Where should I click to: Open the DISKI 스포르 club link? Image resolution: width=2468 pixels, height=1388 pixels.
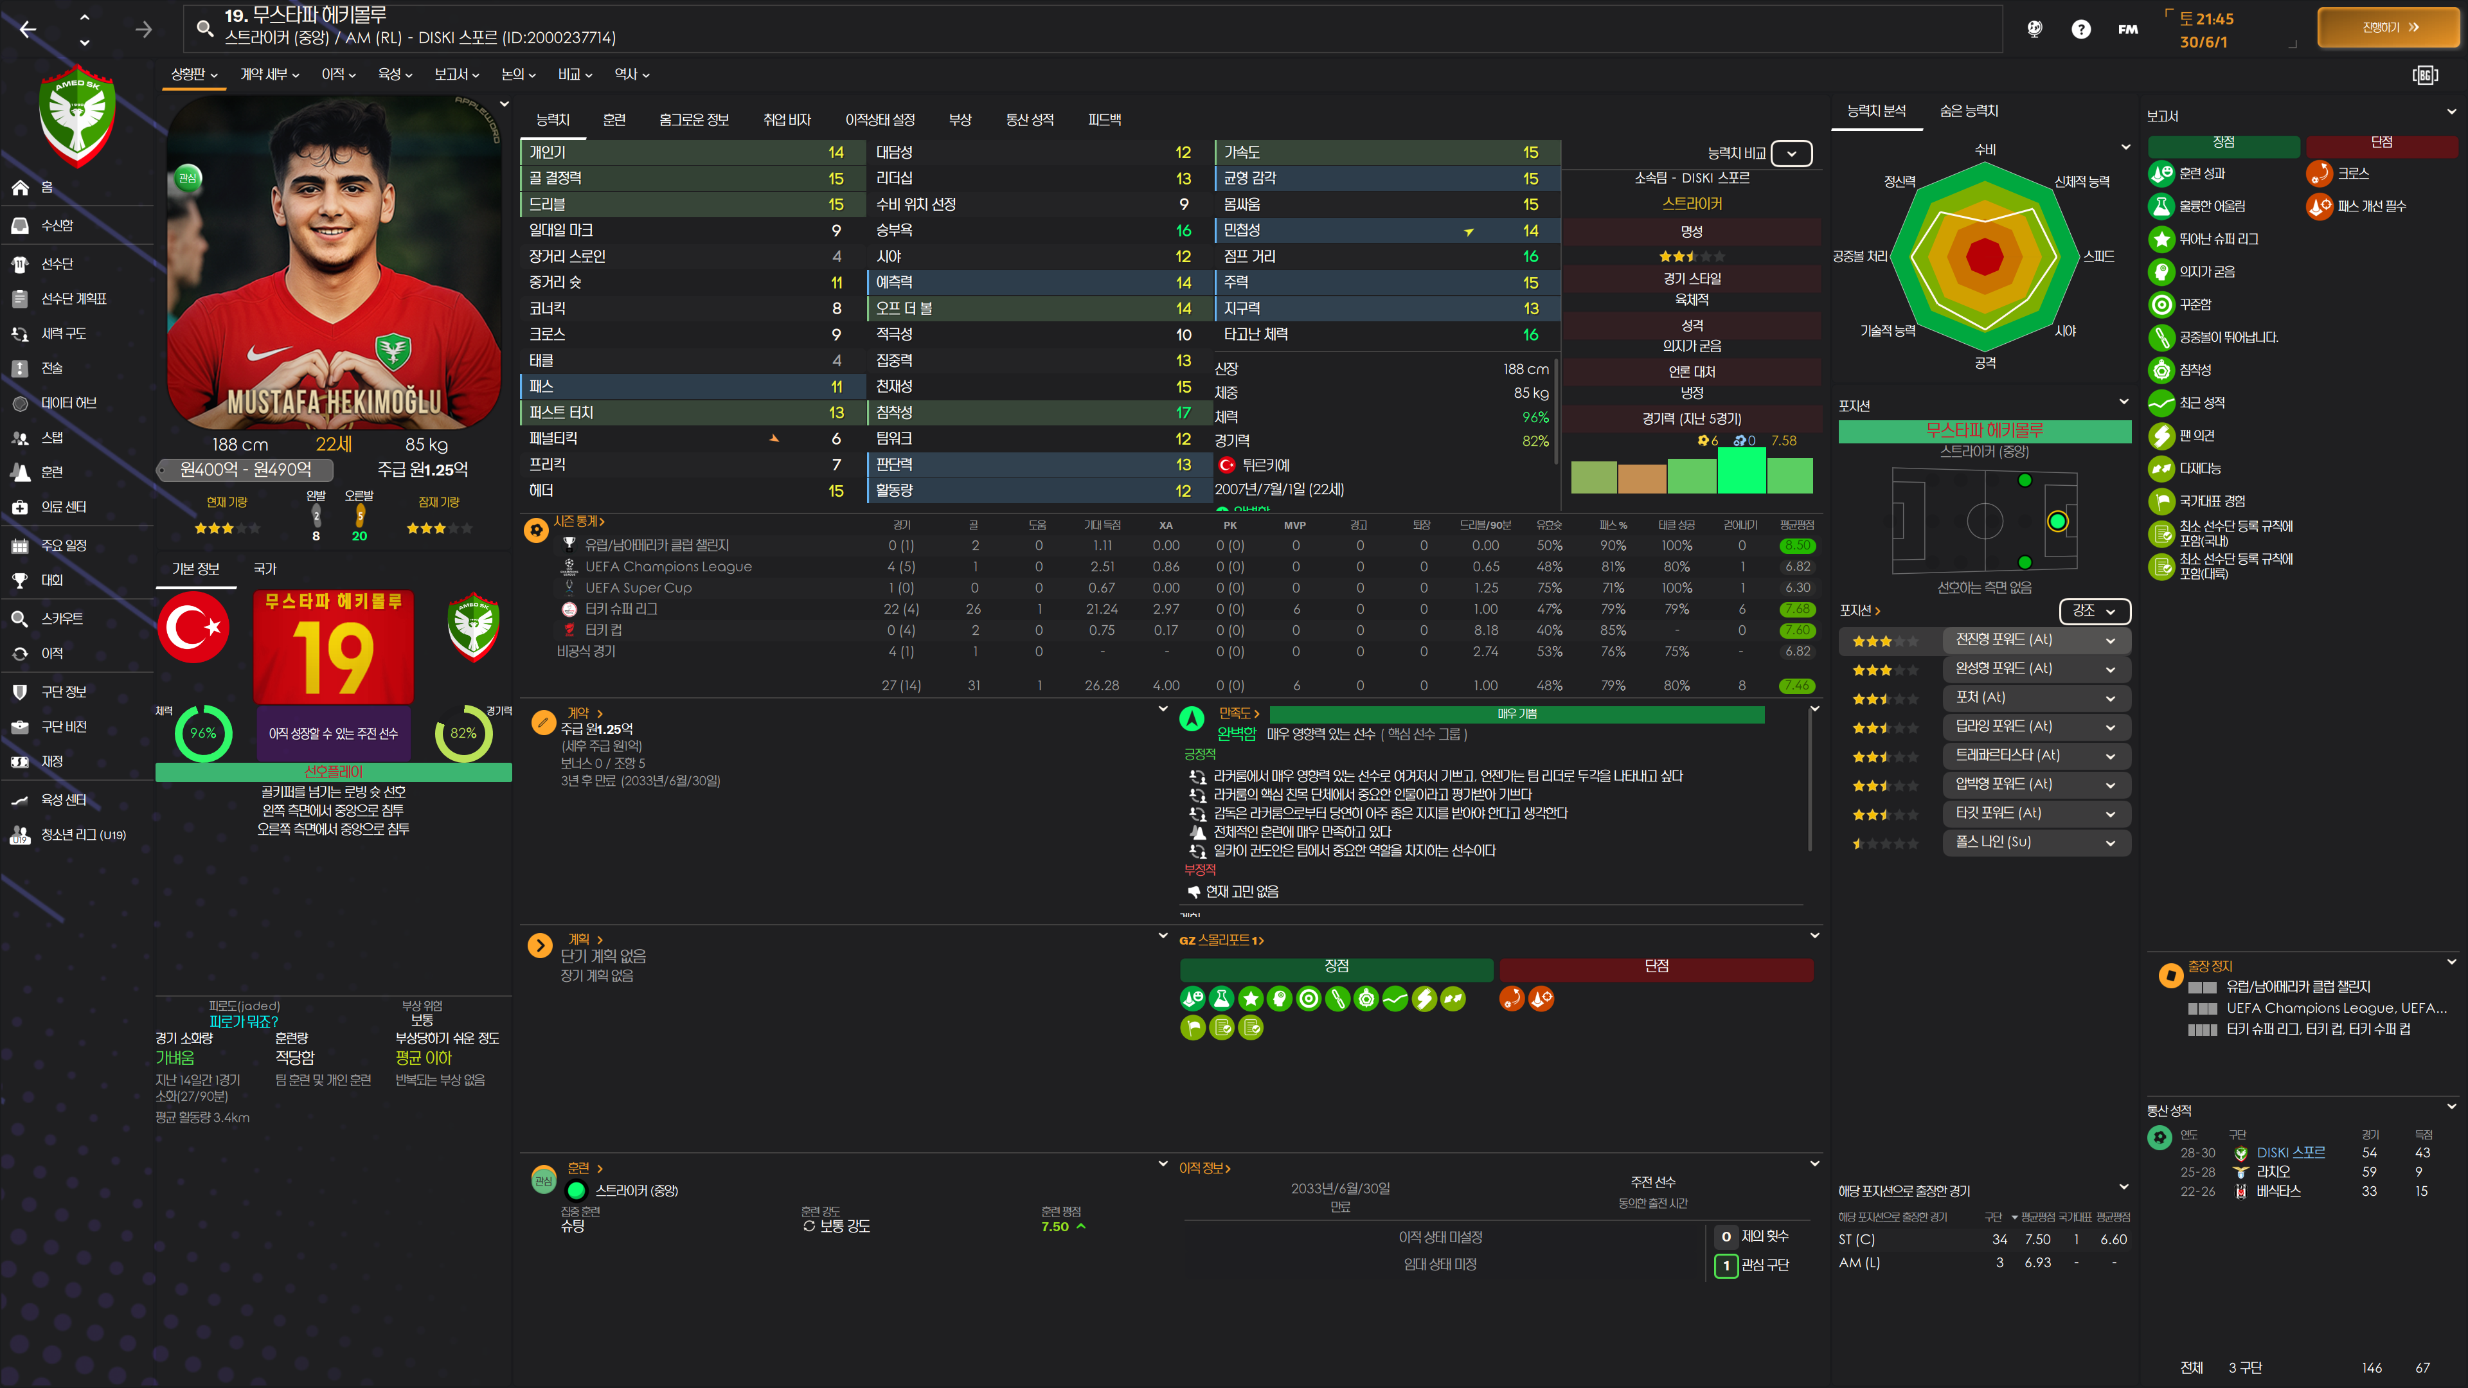pos(2290,1152)
